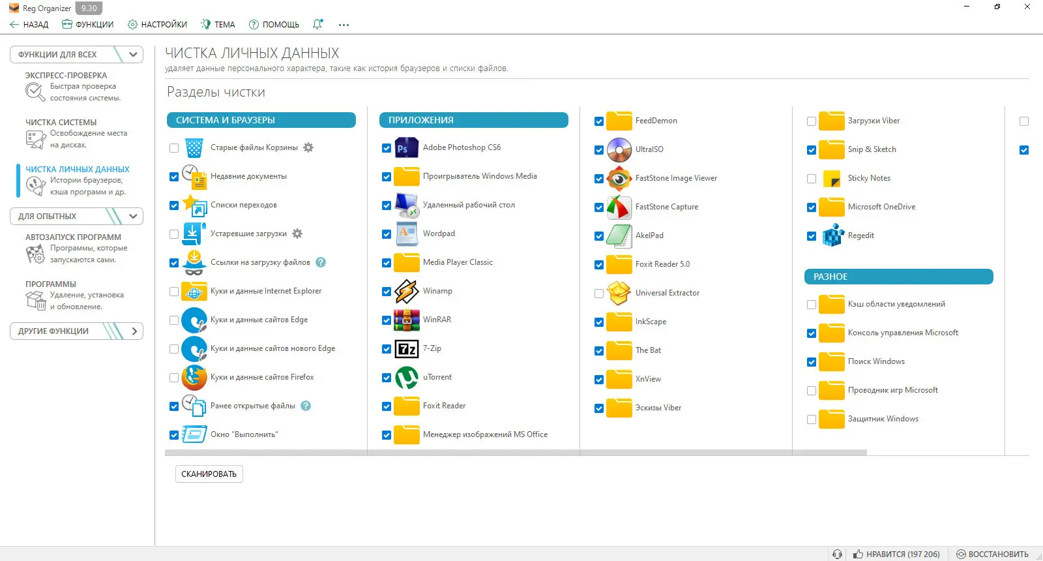Open settings gear for outdated downloads
Image resolution: width=1043 pixels, height=561 pixels.
coord(297,234)
